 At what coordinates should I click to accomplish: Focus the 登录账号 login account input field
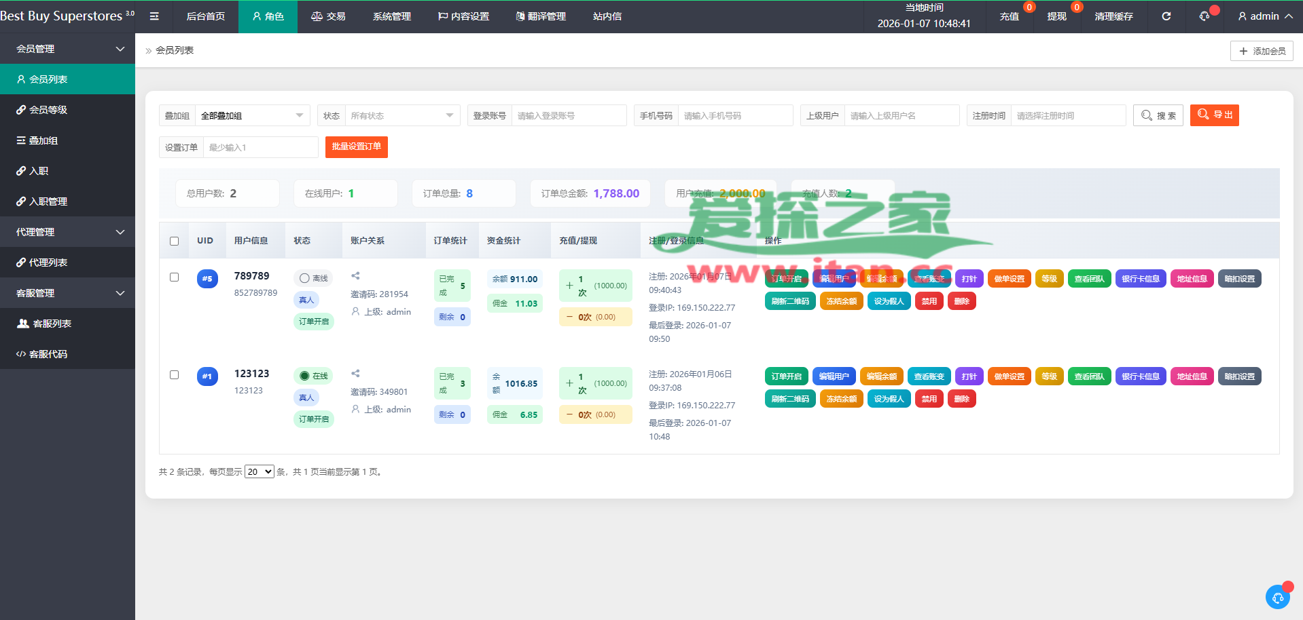click(568, 116)
